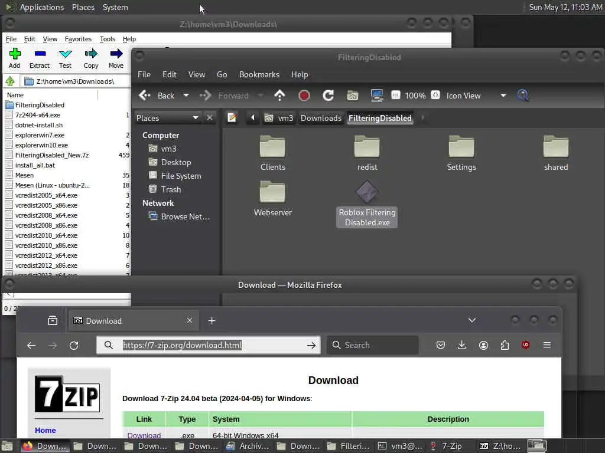Select File System in the sidebar
The image size is (605, 453).
[x=181, y=176]
